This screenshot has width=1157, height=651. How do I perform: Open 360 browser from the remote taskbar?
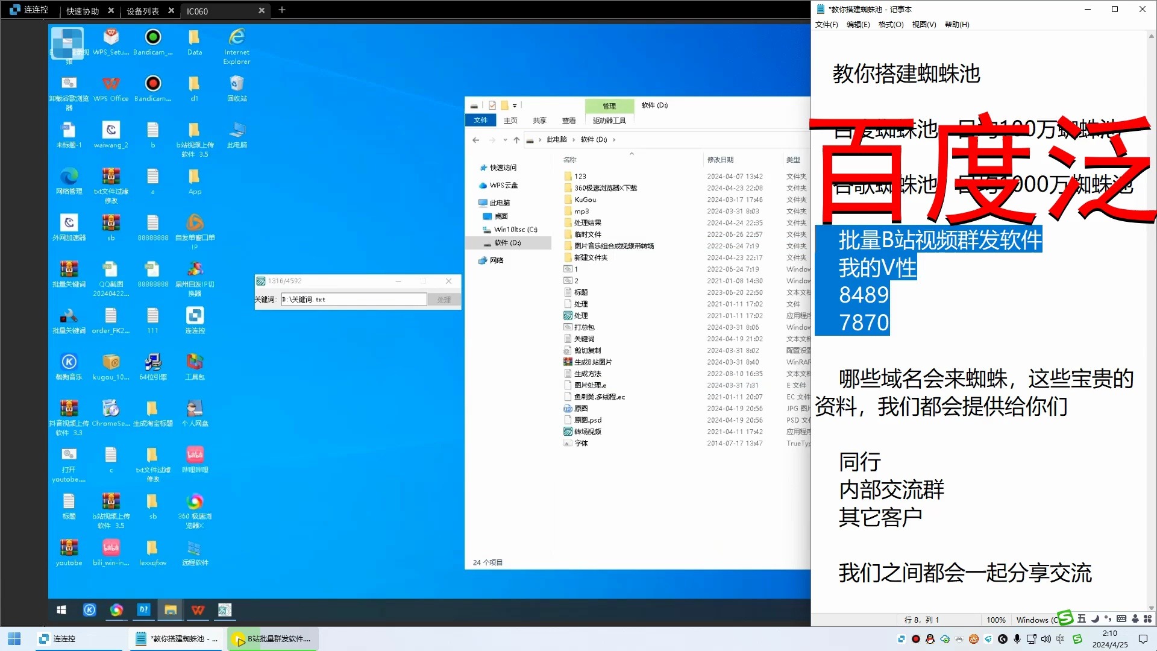pyautogui.click(x=116, y=610)
